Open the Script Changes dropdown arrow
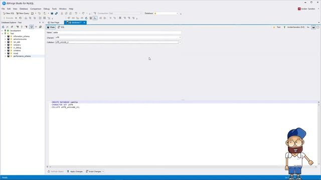 [x=103, y=171]
